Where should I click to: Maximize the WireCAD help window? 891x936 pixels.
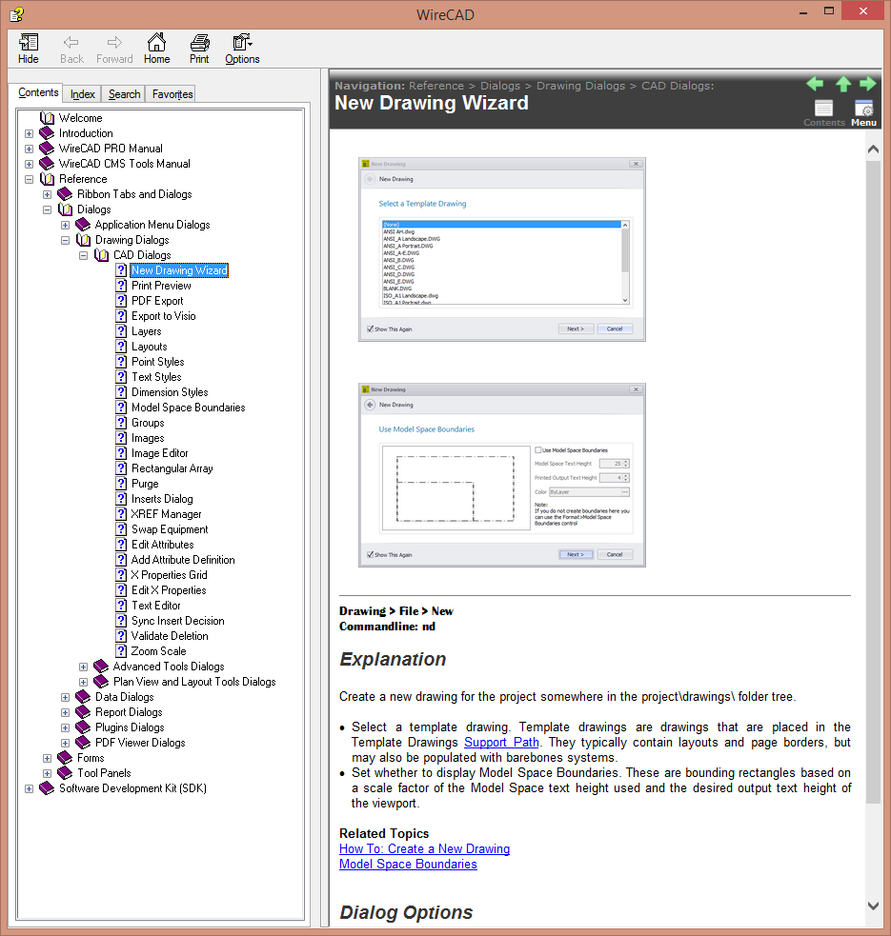[x=829, y=10]
